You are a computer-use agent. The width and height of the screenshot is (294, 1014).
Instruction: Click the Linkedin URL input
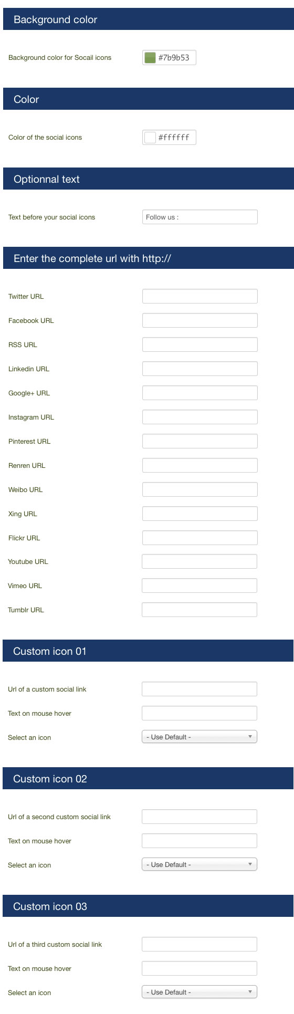[x=200, y=369]
